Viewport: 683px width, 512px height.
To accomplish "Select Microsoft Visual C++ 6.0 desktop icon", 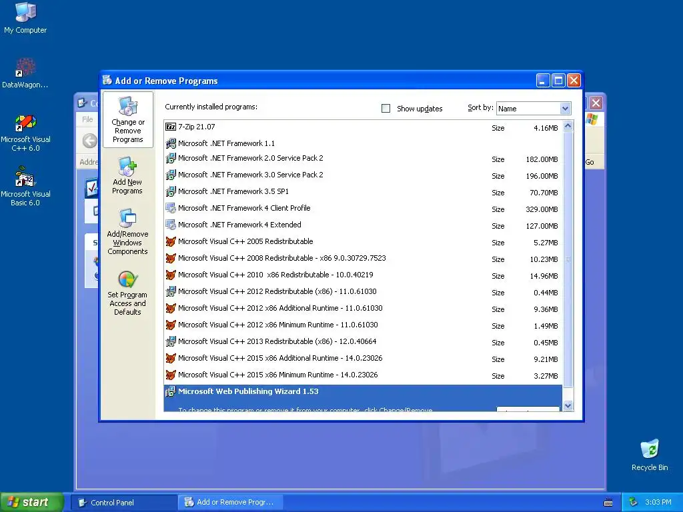I will 25,133.
